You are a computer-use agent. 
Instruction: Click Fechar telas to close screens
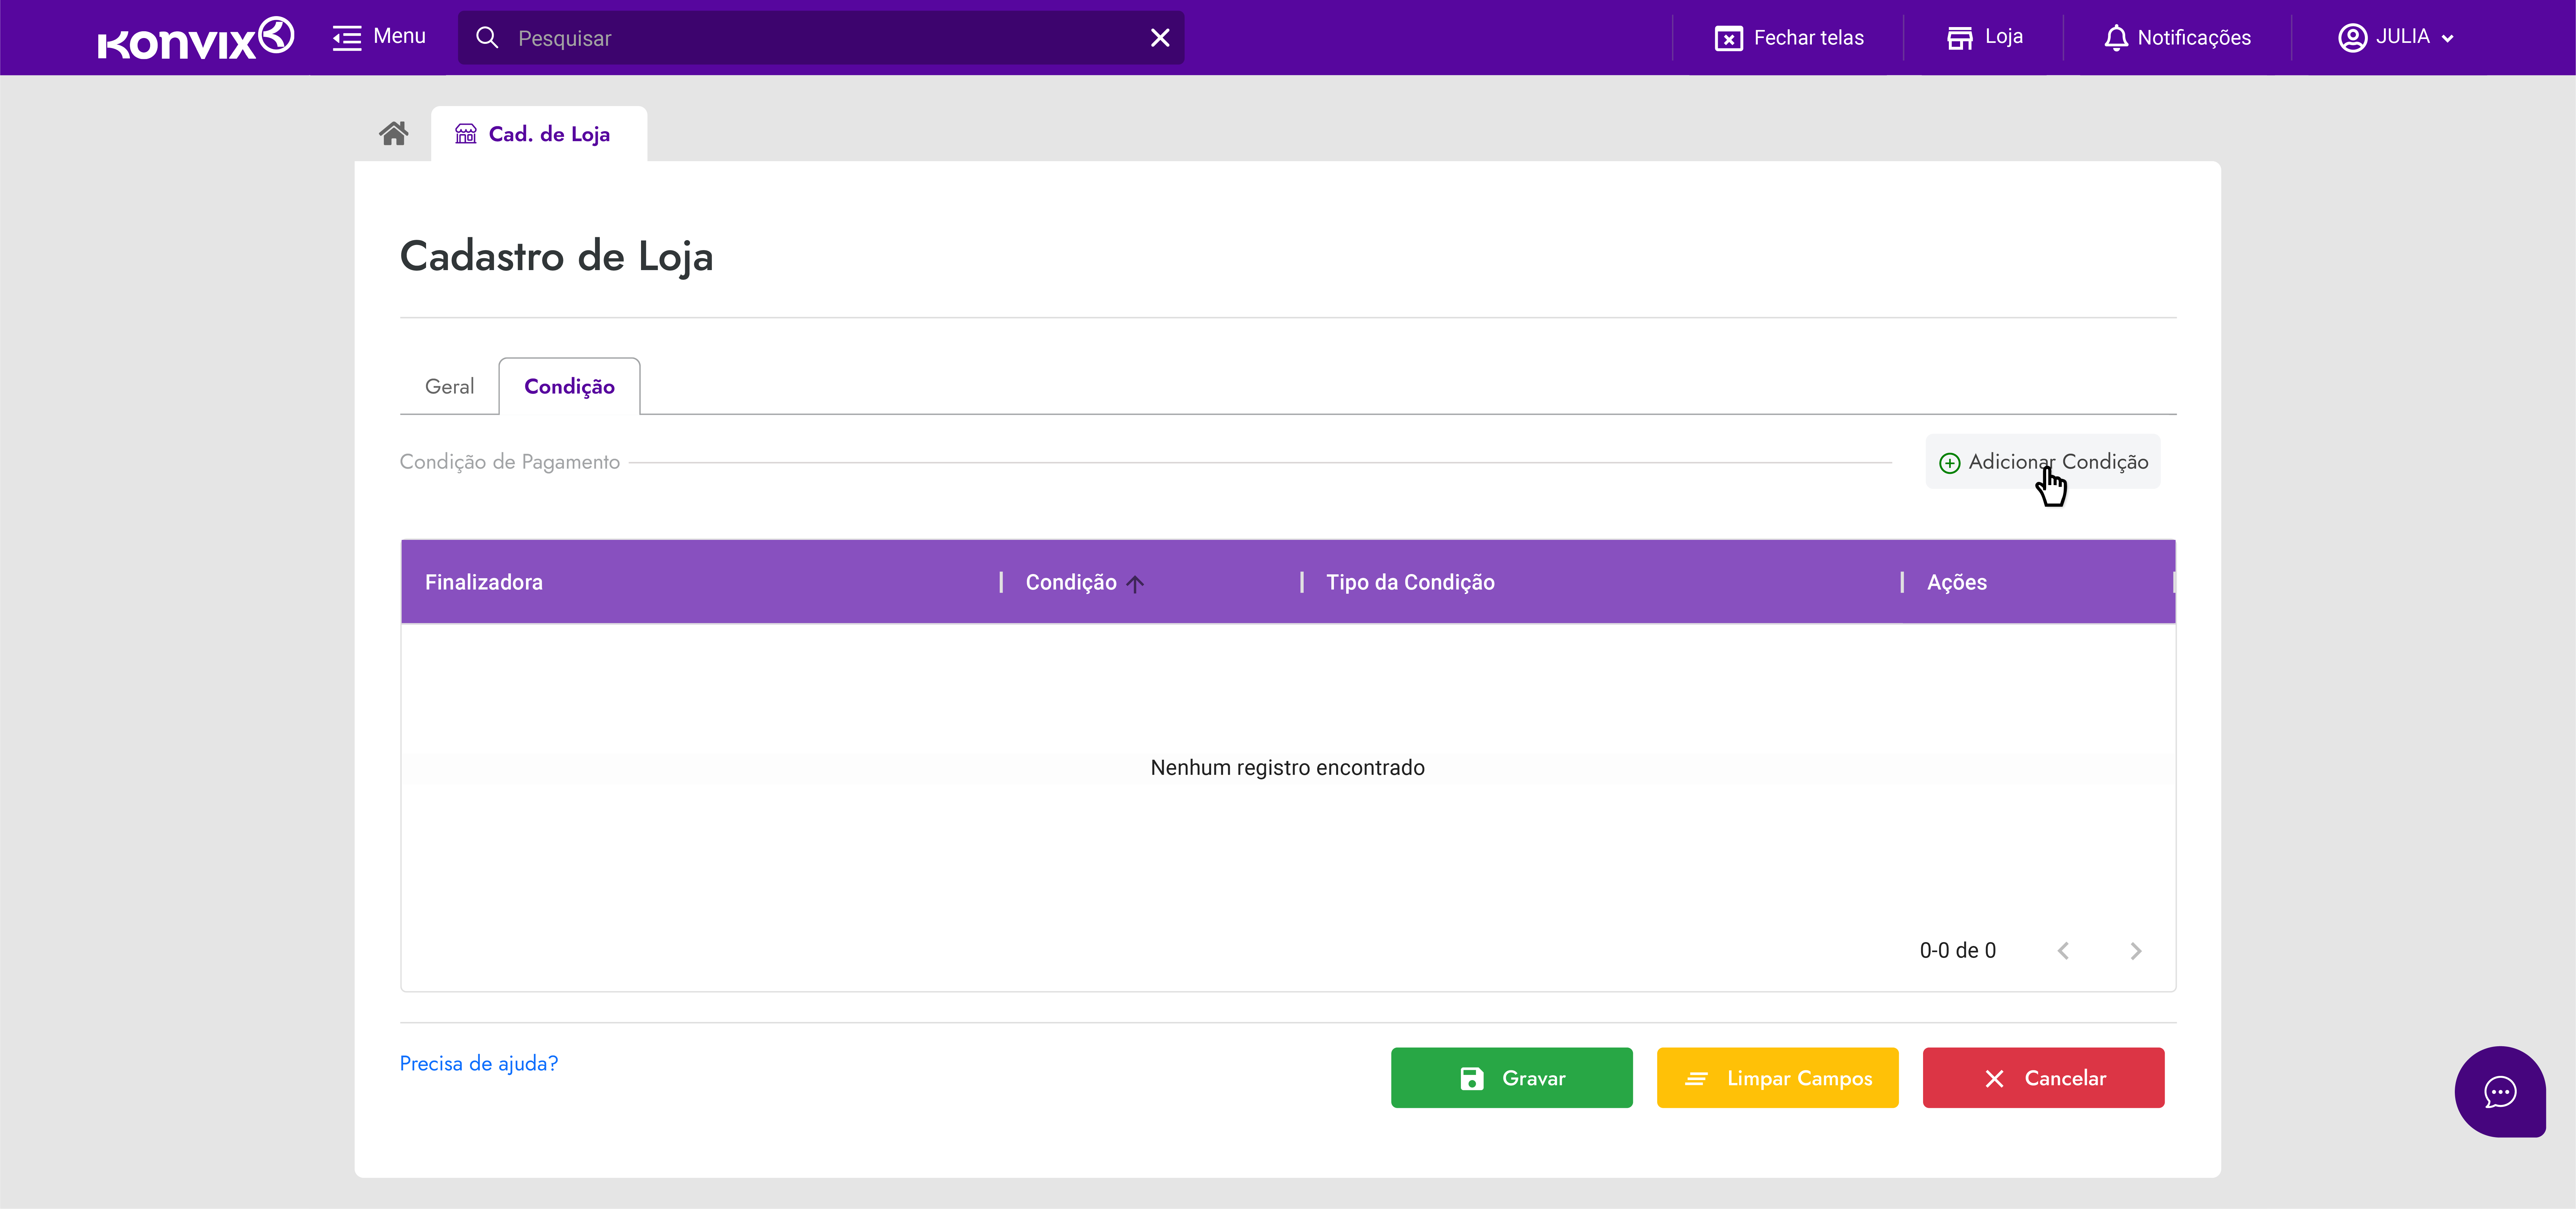click(x=1789, y=38)
